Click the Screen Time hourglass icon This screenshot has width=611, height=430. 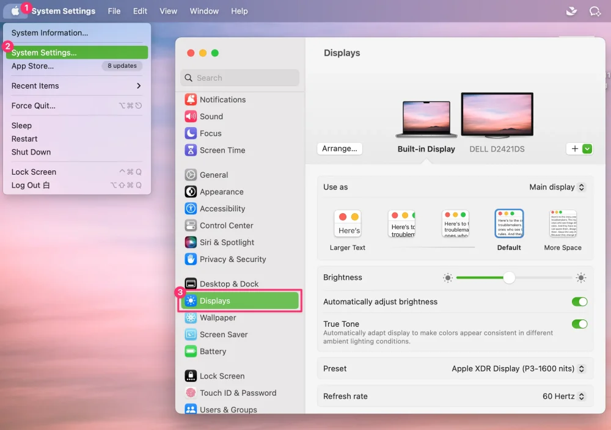click(191, 150)
